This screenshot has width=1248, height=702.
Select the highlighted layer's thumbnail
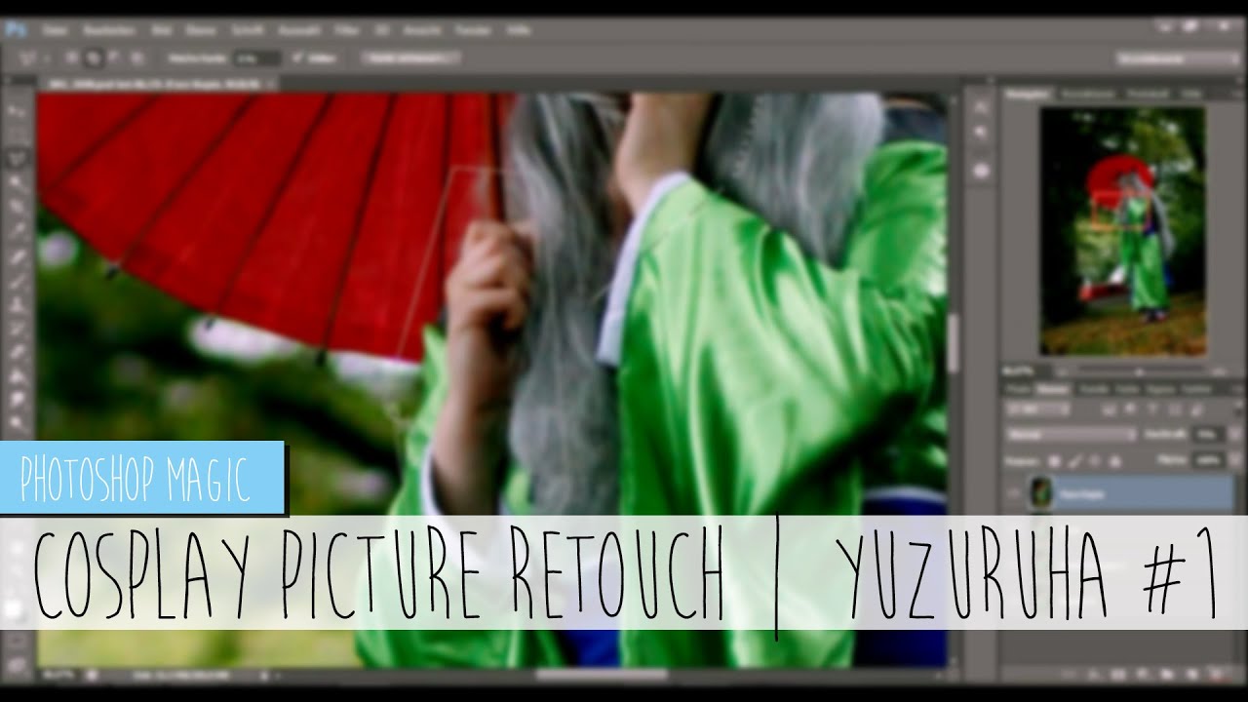point(1040,492)
